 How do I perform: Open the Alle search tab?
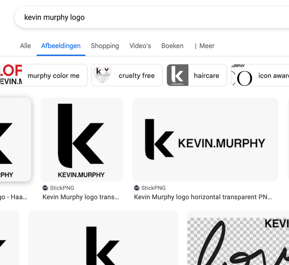coord(25,46)
